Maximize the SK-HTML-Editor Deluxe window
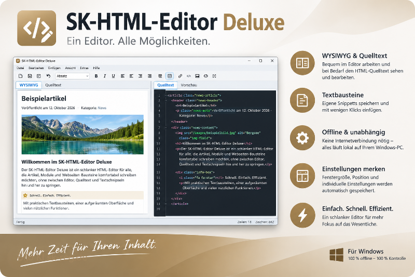This screenshot has height=277, width=415. tap(260, 61)
